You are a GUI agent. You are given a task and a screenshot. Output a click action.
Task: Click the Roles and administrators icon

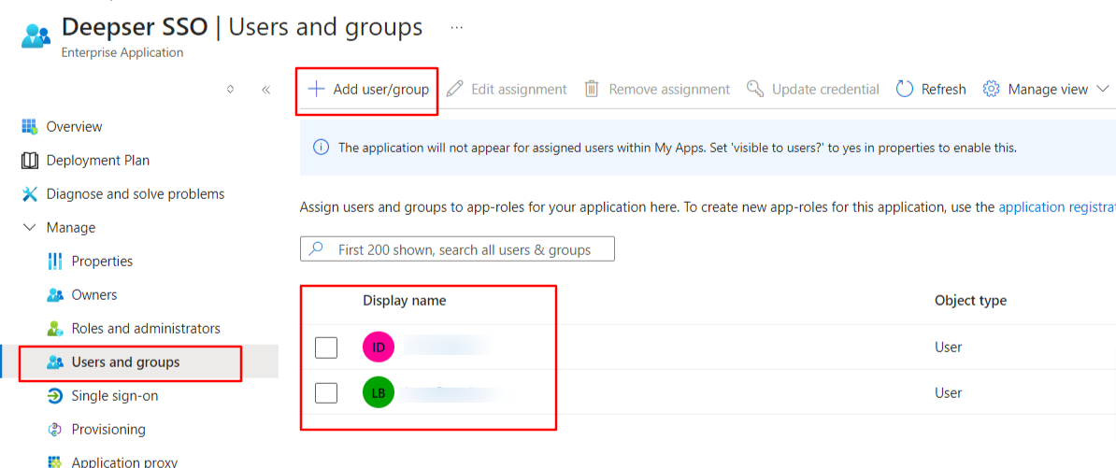pyautogui.click(x=55, y=329)
